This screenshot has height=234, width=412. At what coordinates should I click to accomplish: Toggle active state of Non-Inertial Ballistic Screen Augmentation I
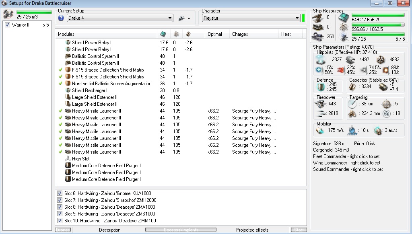tap(60, 84)
